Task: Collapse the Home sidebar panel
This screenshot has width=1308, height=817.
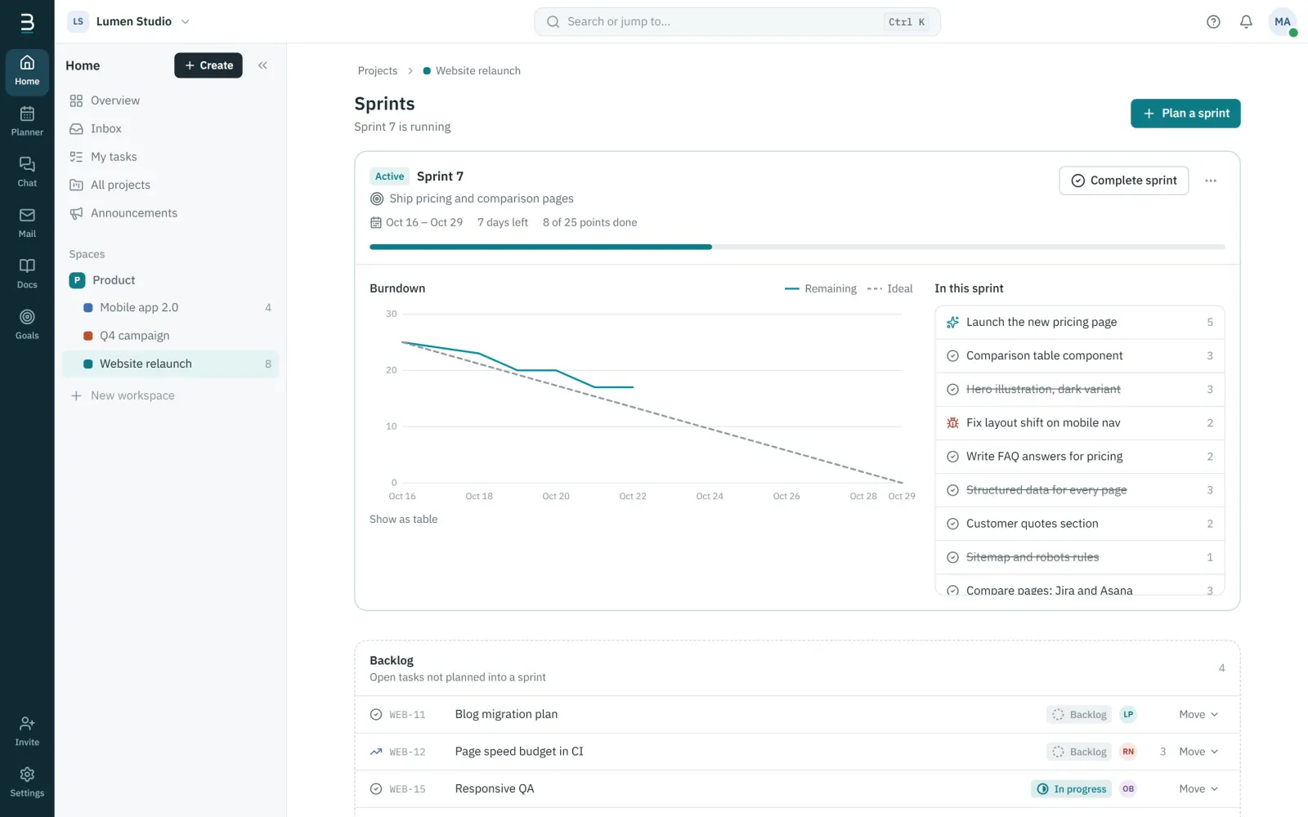Action: click(x=262, y=65)
